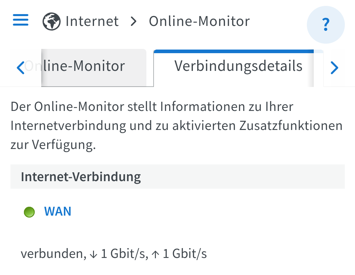Open the hamburger navigation menu
The height and width of the screenshot is (275, 355).
coord(21,20)
